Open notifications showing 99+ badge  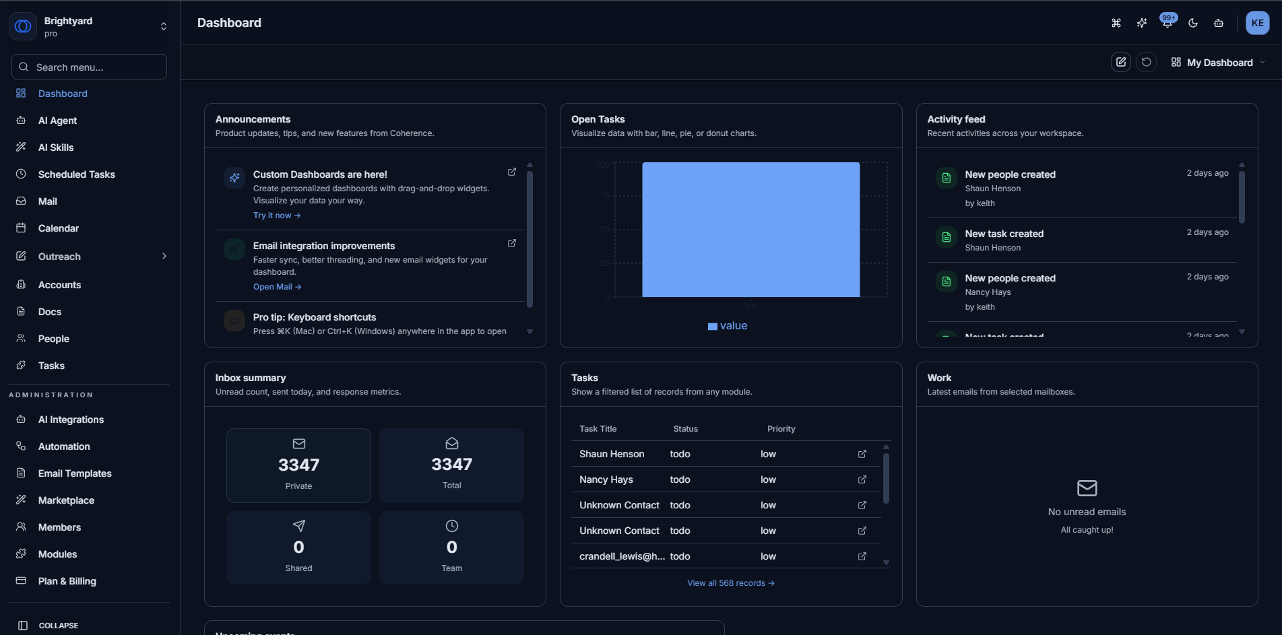click(x=1167, y=22)
